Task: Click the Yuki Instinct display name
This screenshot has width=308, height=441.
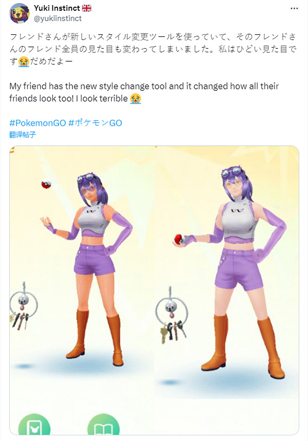Action: (x=57, y=8)
